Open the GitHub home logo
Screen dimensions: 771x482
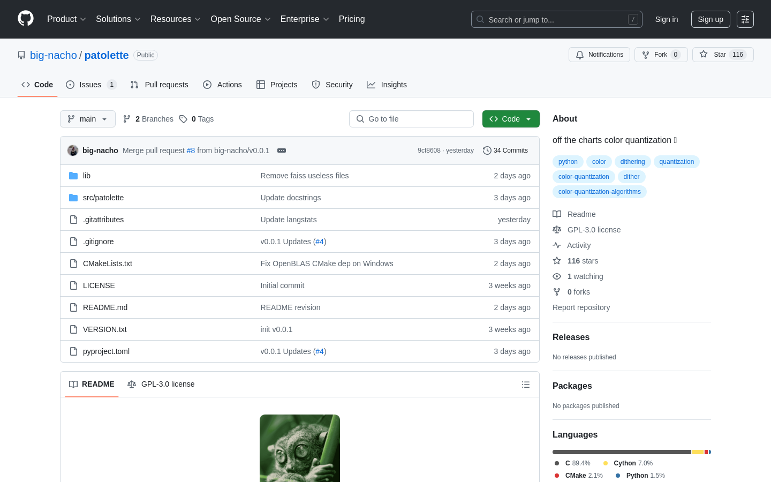coord(26,19)
